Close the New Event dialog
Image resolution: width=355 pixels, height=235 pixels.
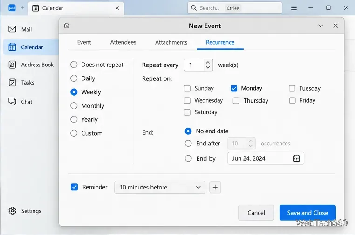pos(335,26)
